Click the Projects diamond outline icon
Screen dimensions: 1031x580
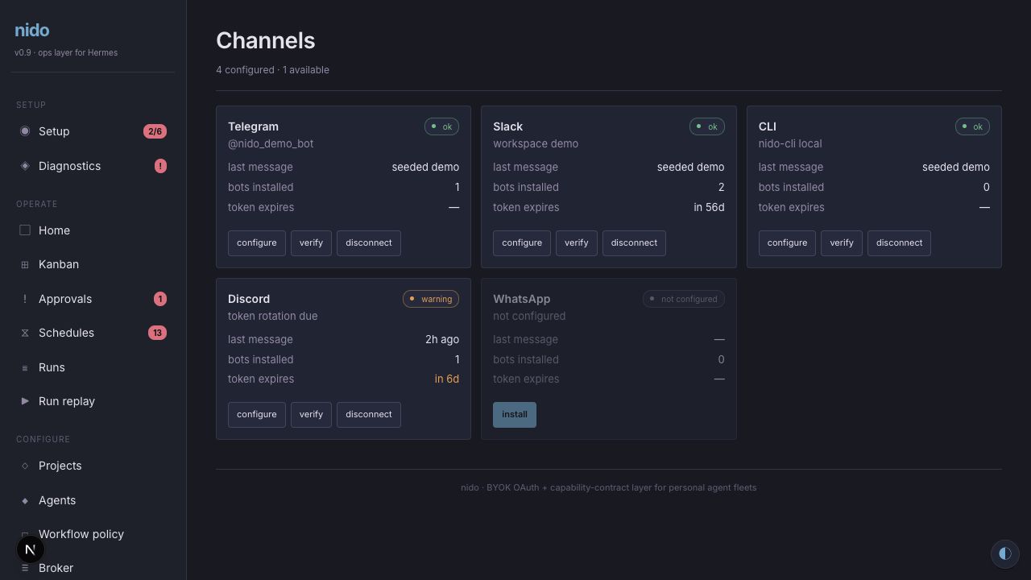[25, 466]
